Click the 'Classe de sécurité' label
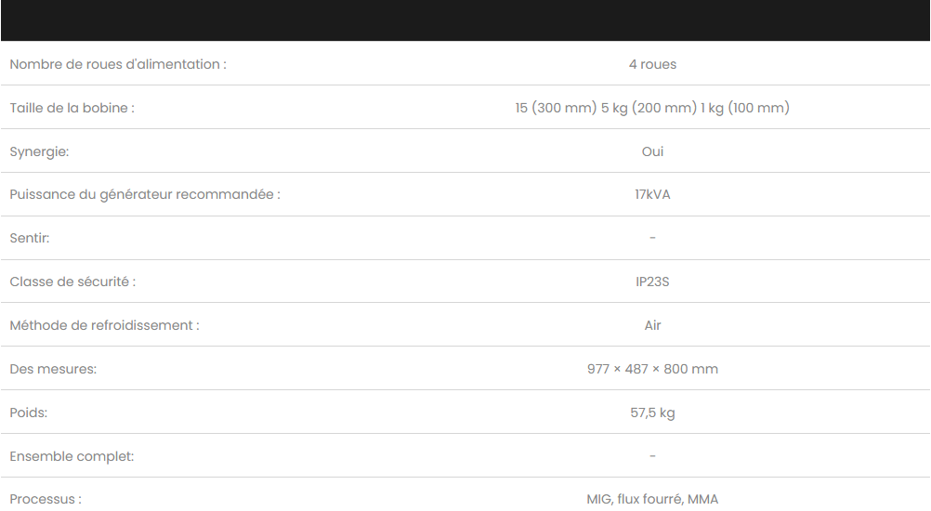Viewport: 931px width, 511px height. tap(72, 282)
